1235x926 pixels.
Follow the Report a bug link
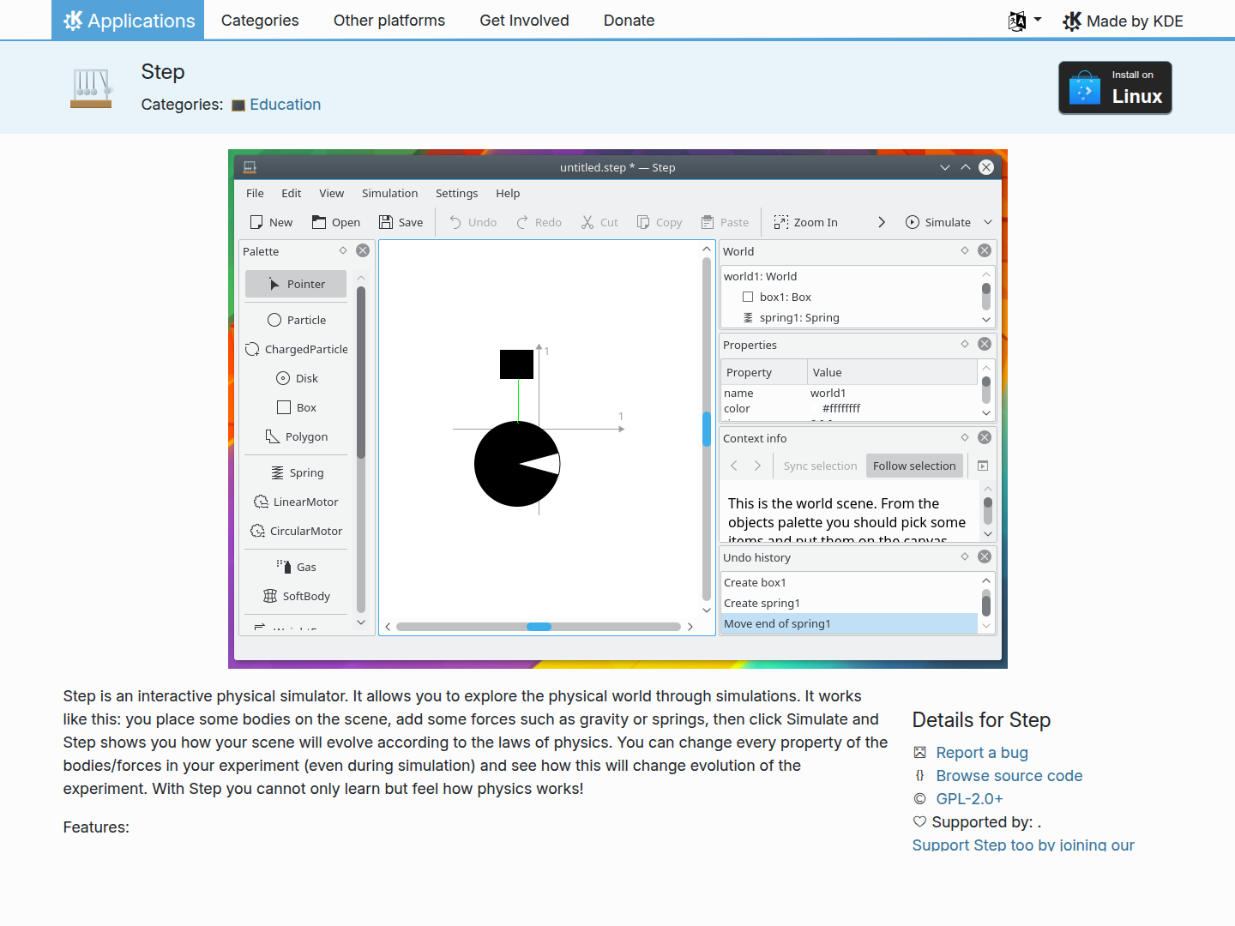click(x=982, y=753)
